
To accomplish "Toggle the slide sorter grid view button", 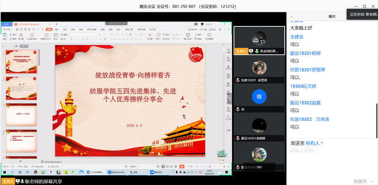I will 167,166.
